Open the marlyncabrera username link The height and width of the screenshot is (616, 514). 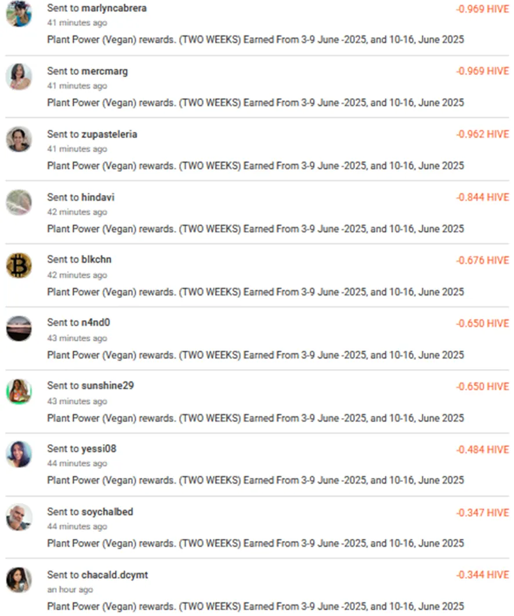(x=114, y=8)
